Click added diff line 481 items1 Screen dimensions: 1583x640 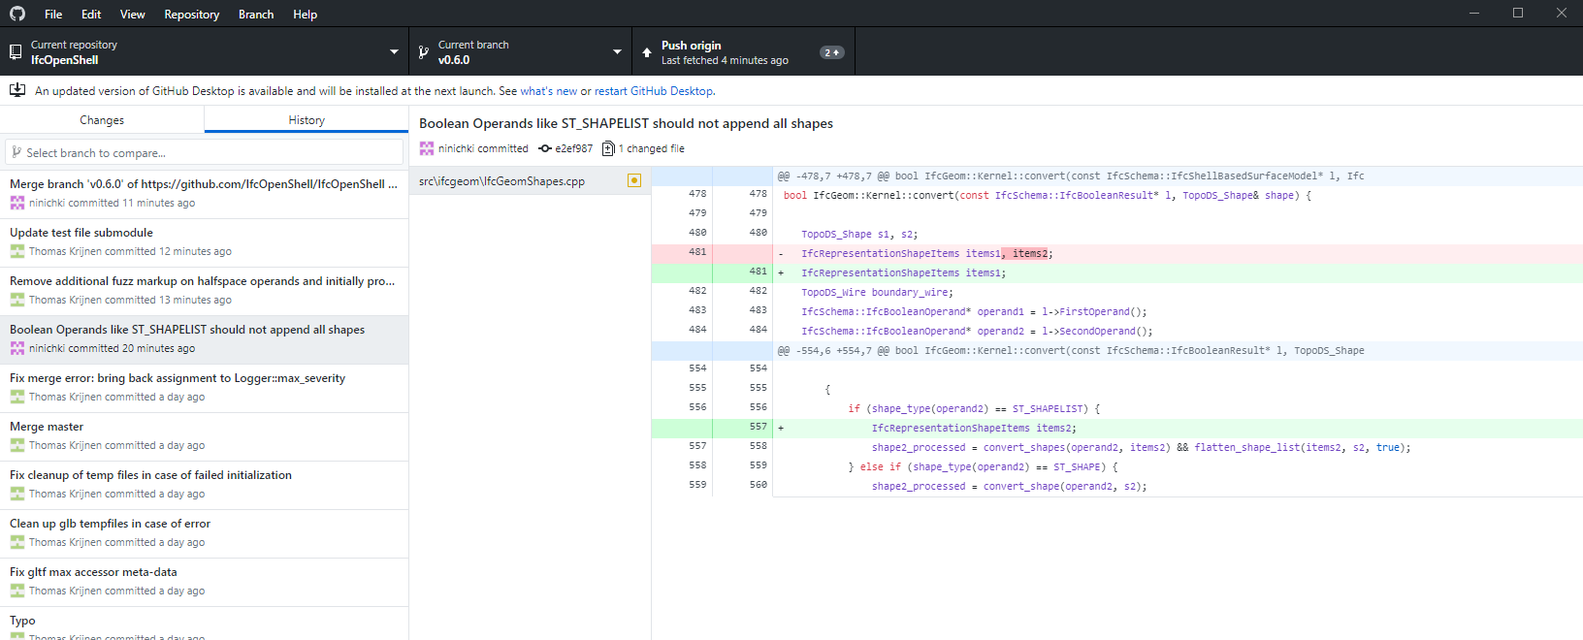coord(1117,272)
